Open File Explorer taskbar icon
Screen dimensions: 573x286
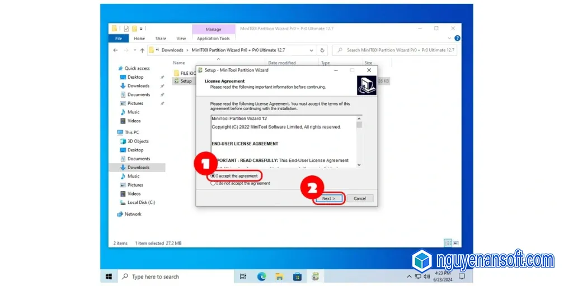point(279,277)
